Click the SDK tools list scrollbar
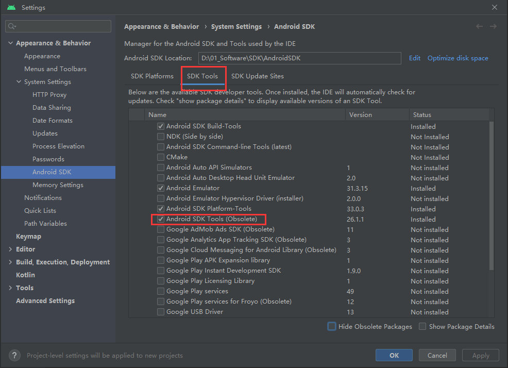Image resolution: width=508 pixels, height=368 pixels. pos(491,196)
